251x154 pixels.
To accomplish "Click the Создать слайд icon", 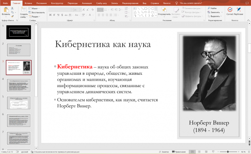I will (24, 10).
